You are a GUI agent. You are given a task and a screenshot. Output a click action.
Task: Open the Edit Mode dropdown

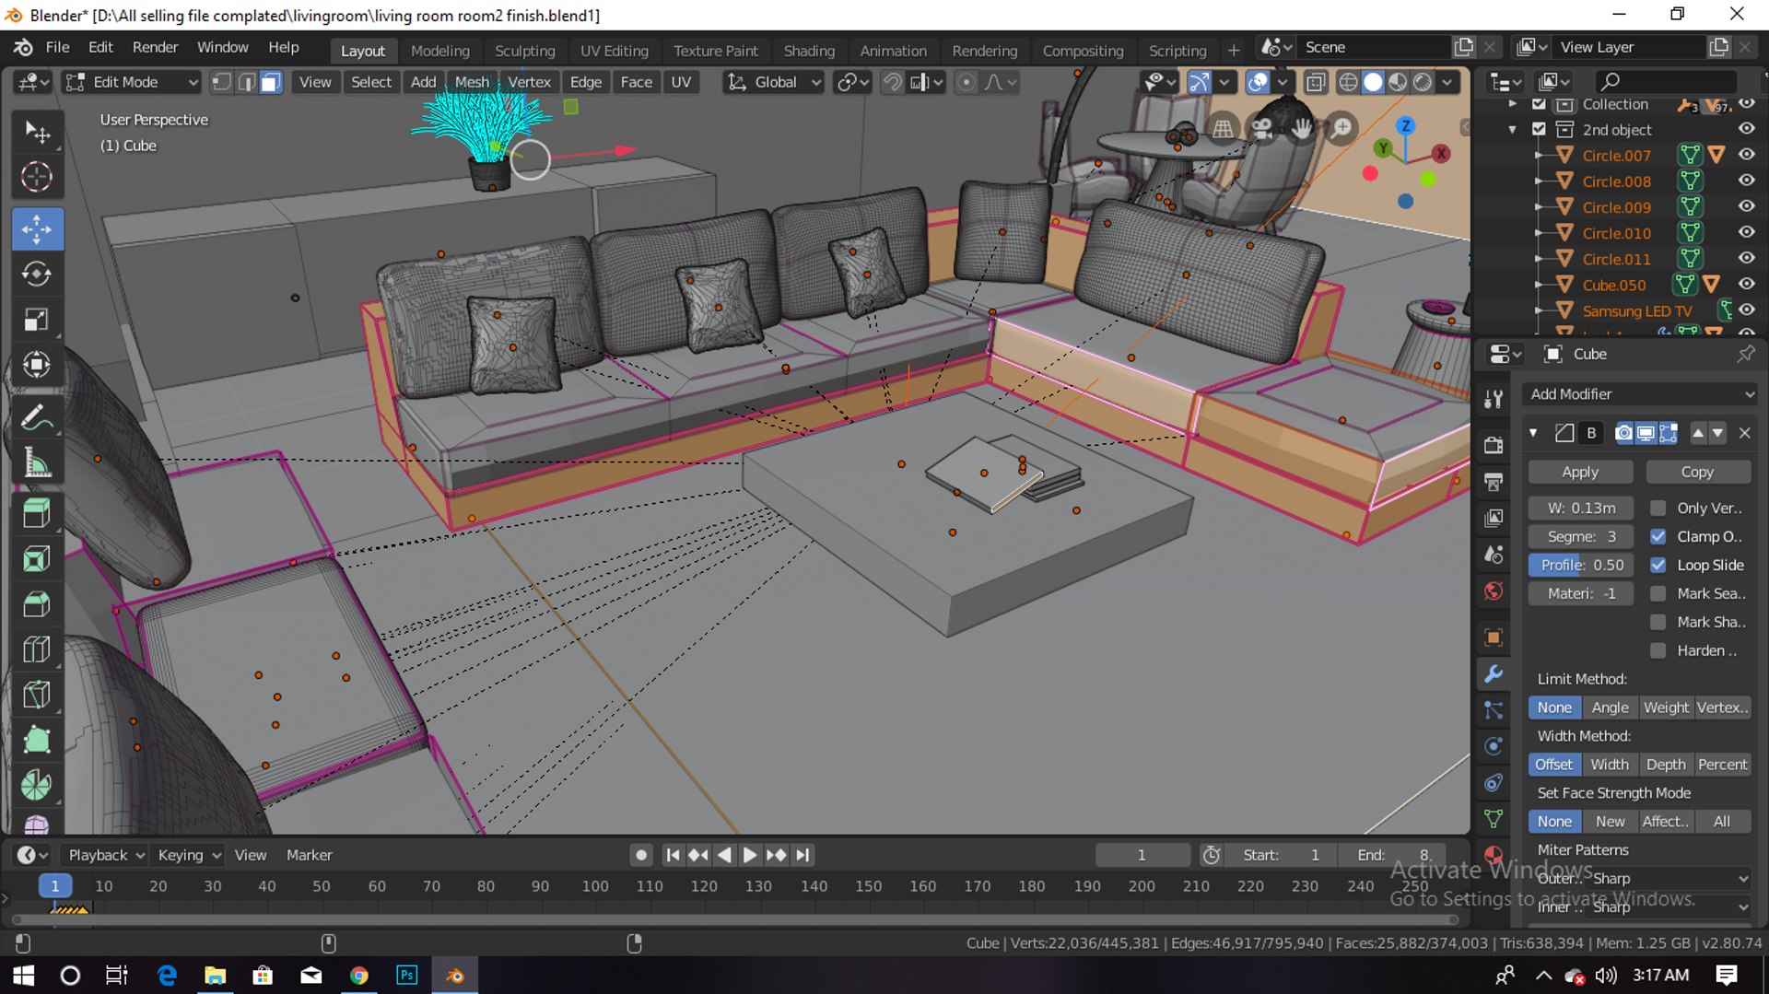point(133,82)
